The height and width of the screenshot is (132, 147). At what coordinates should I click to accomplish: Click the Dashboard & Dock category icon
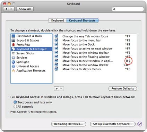click(14, 36)
